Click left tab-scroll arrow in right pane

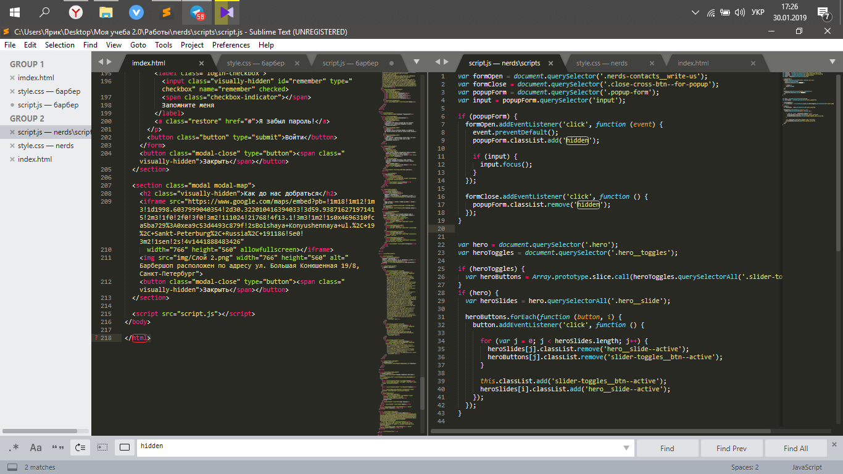pyautogui.click(x=438, y=62)
